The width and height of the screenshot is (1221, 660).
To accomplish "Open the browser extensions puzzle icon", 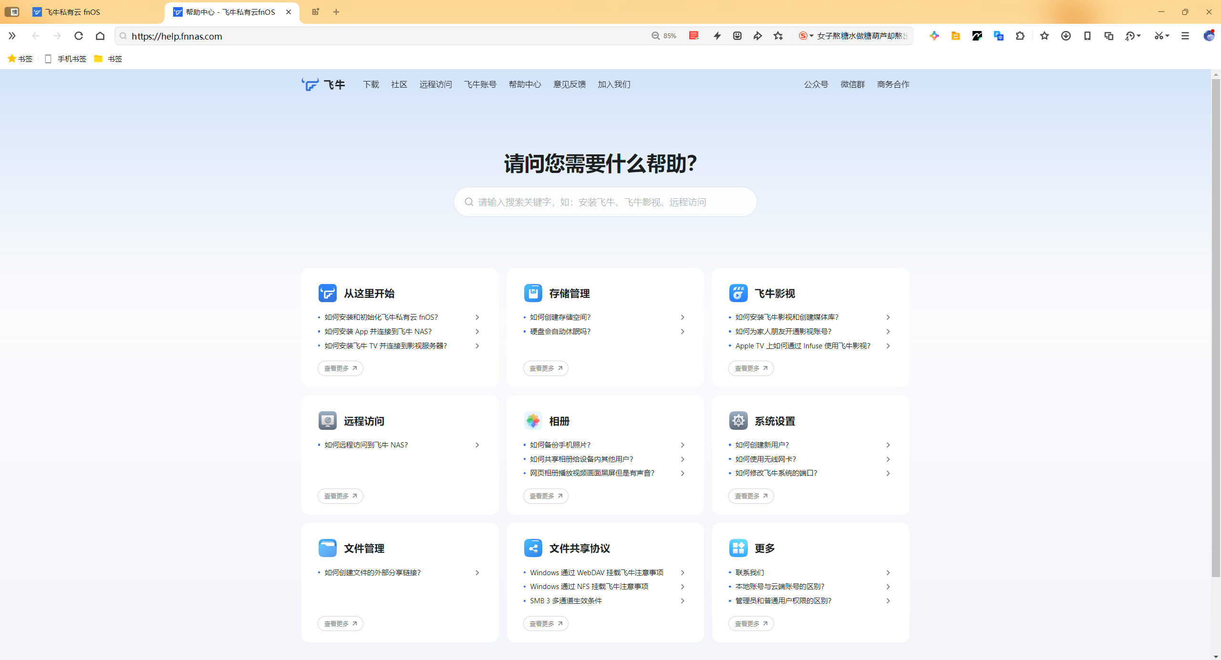I will click(1020, 36).
